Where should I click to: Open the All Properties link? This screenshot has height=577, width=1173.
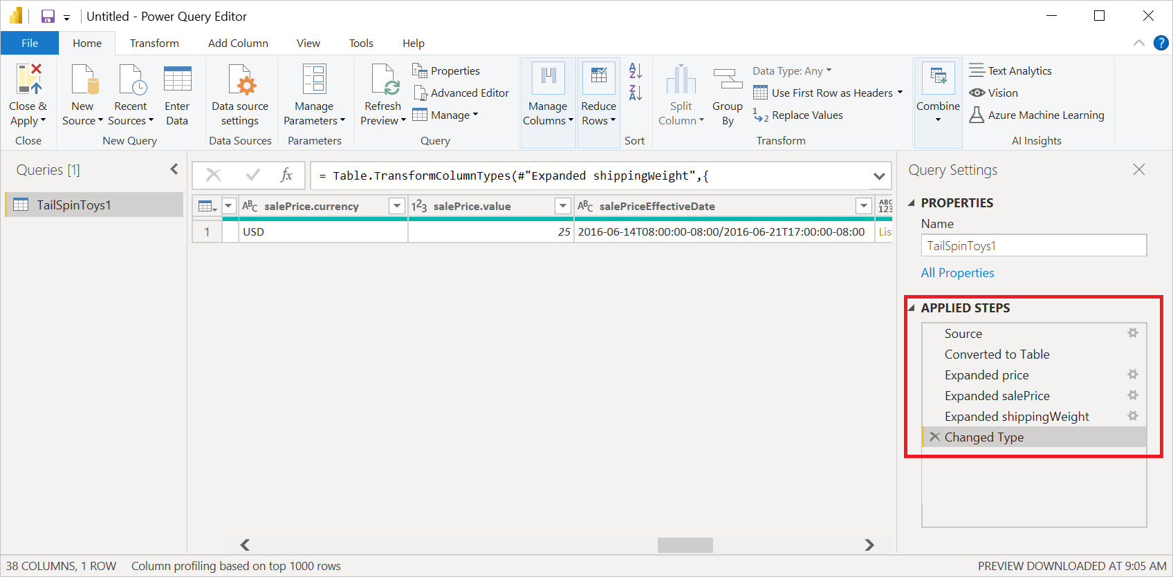(957, 273)
